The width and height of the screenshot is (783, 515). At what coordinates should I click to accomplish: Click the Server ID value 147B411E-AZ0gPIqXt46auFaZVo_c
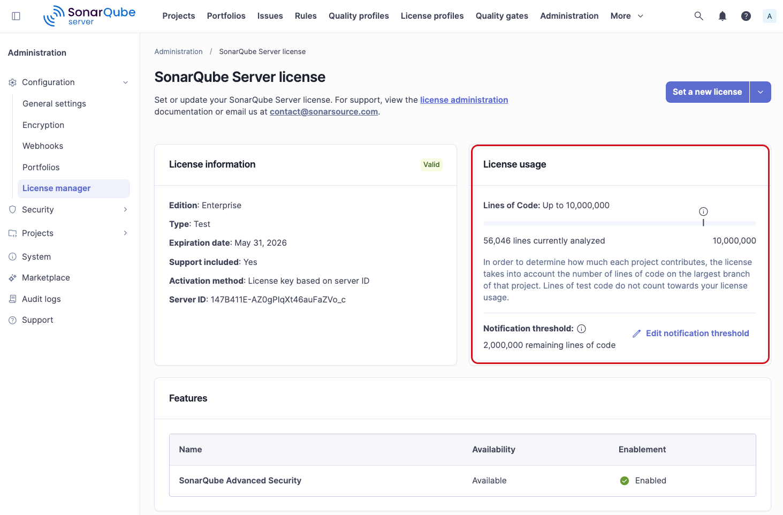(278, 300)
